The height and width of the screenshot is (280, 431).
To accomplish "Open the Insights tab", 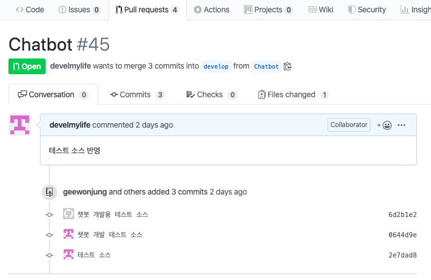I will click(416, 10).
